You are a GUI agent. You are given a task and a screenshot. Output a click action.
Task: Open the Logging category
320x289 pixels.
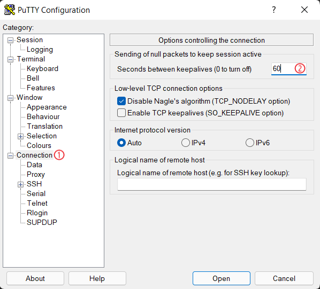click(40, 49)
